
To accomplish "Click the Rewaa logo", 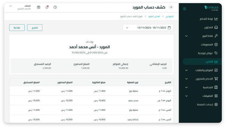I will [211, 8].
